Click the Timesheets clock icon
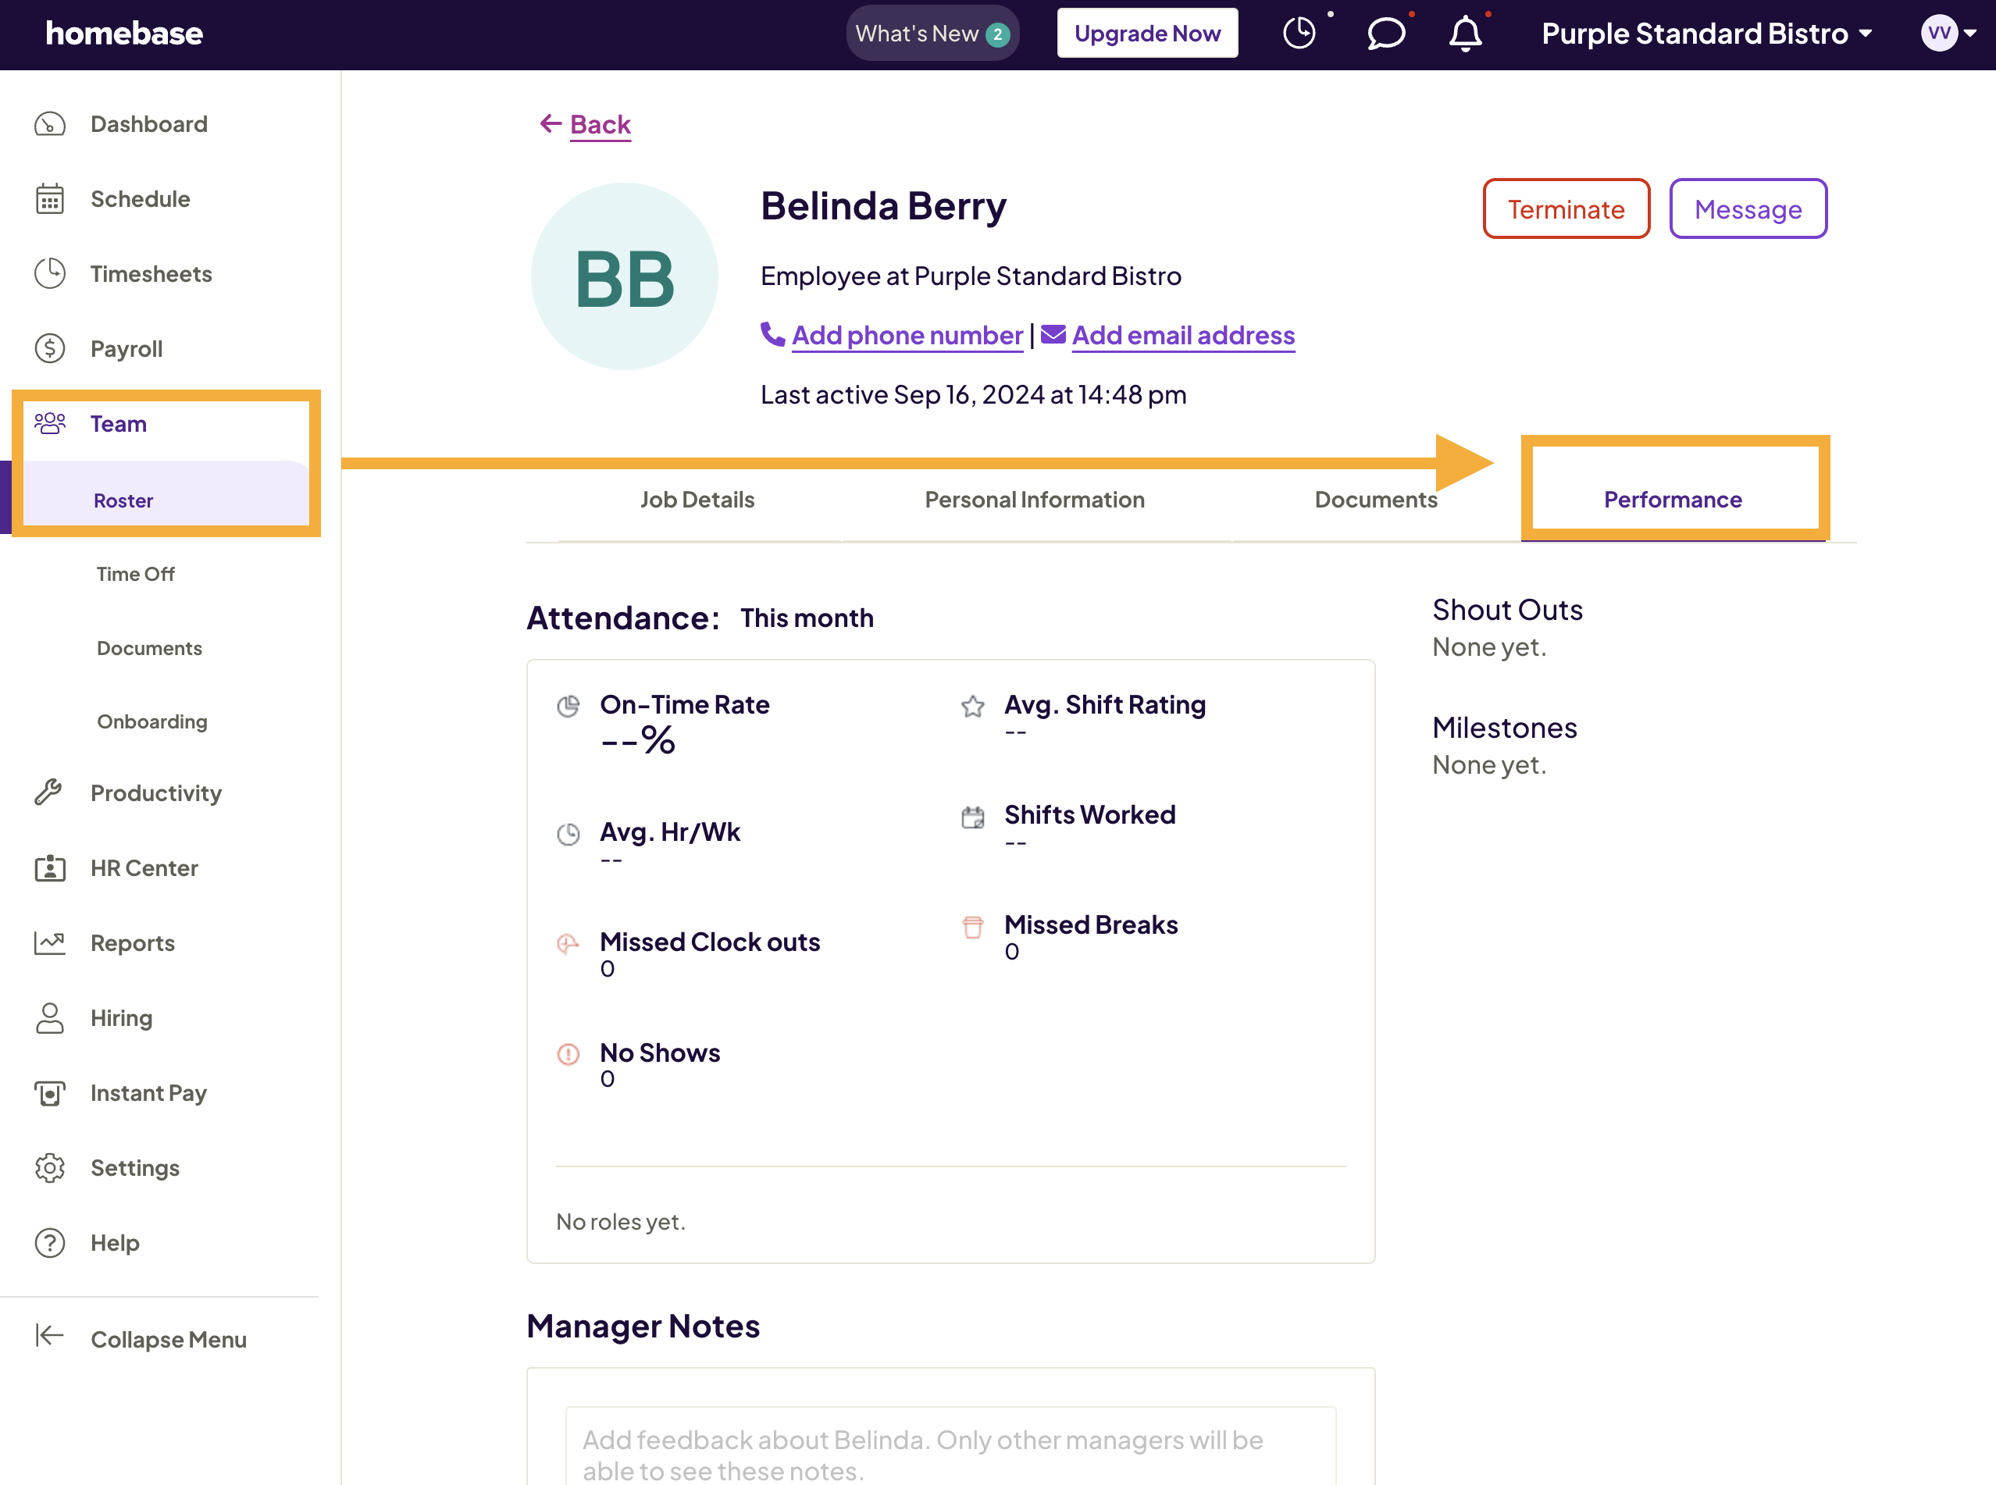 (50, 273)
